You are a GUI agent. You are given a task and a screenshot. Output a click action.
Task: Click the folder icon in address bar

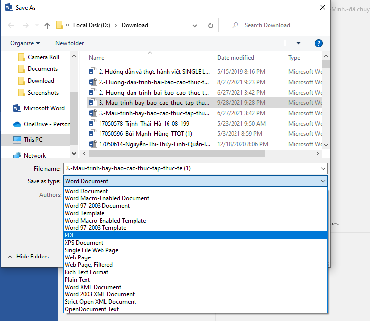tap(60, 25)
